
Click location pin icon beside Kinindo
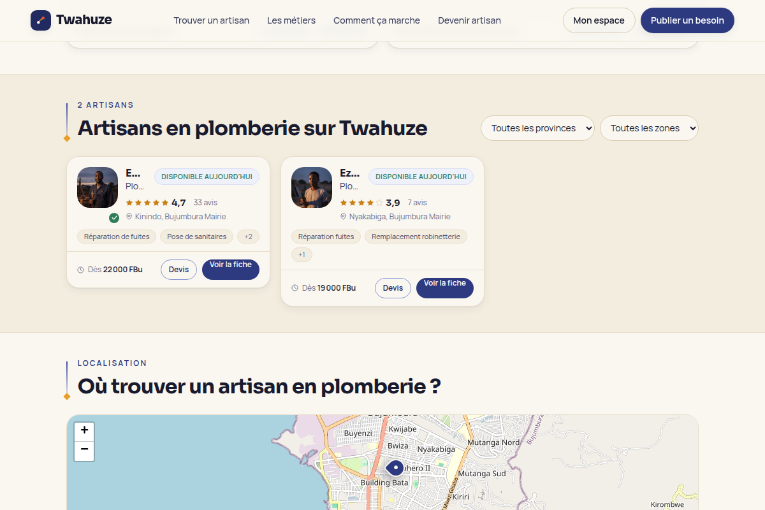(129, 217)
